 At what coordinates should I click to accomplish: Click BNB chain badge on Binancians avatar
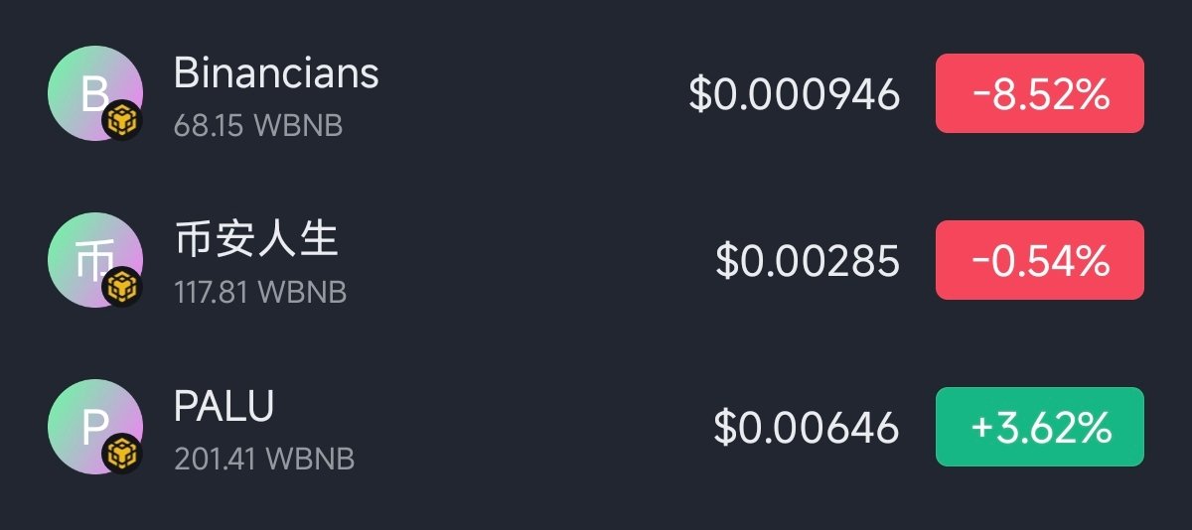(124, 121)
